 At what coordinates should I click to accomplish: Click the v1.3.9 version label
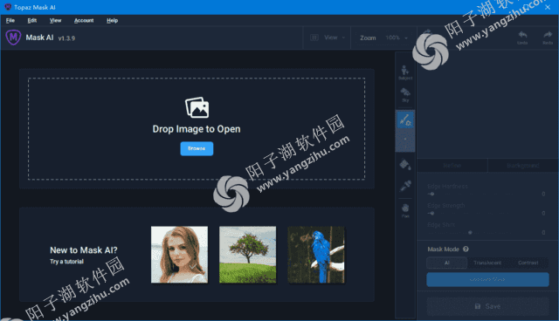tap(66, 38)
